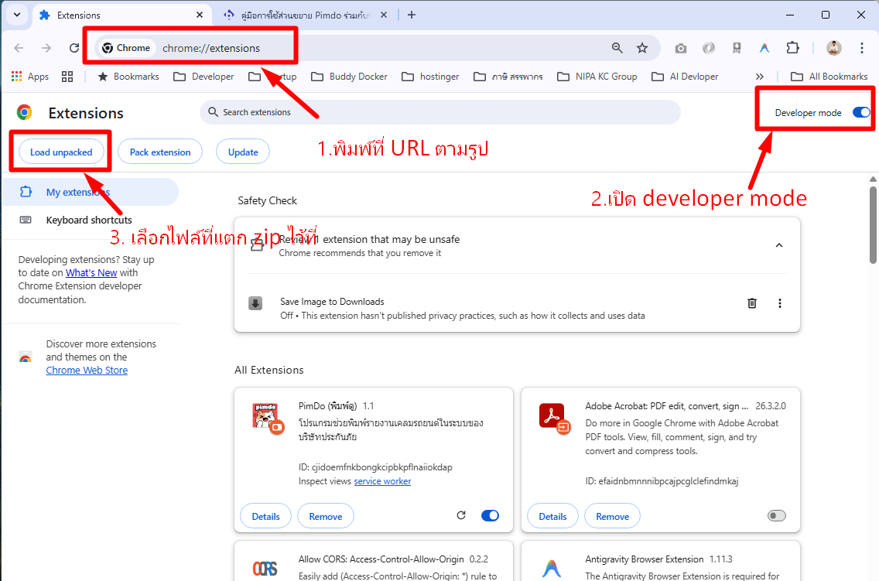Open Keyboard shortcuts in the sidebar
This screenshot has height=581, width=879.
[x=88, y=220]
